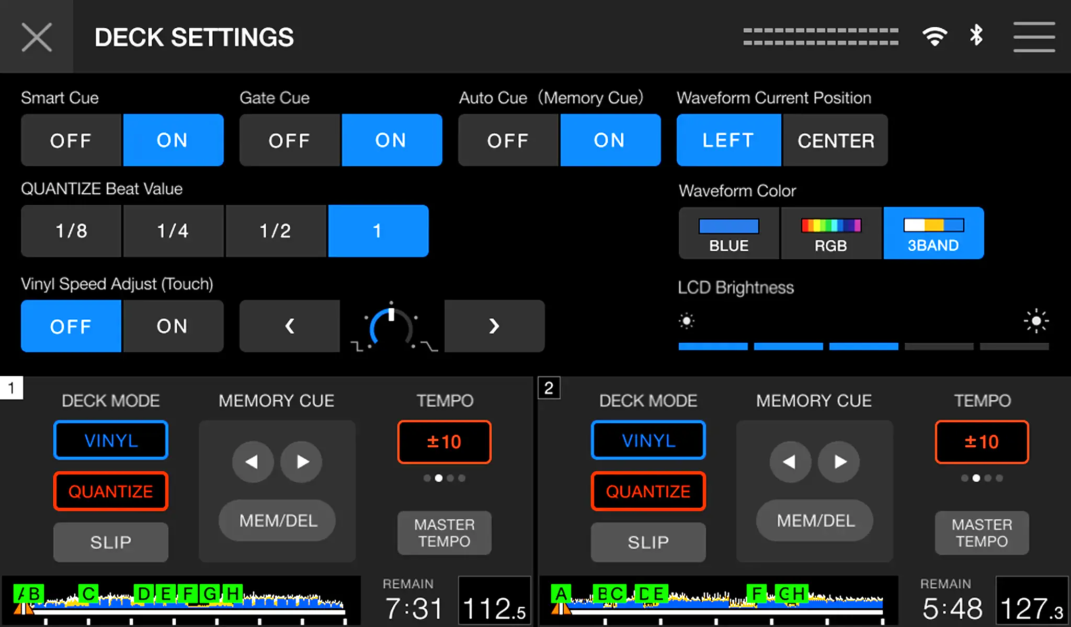Tap deck 2 BPM 127.3 display
Screen dimensions: 1071x627
(x=1032, y=601)
